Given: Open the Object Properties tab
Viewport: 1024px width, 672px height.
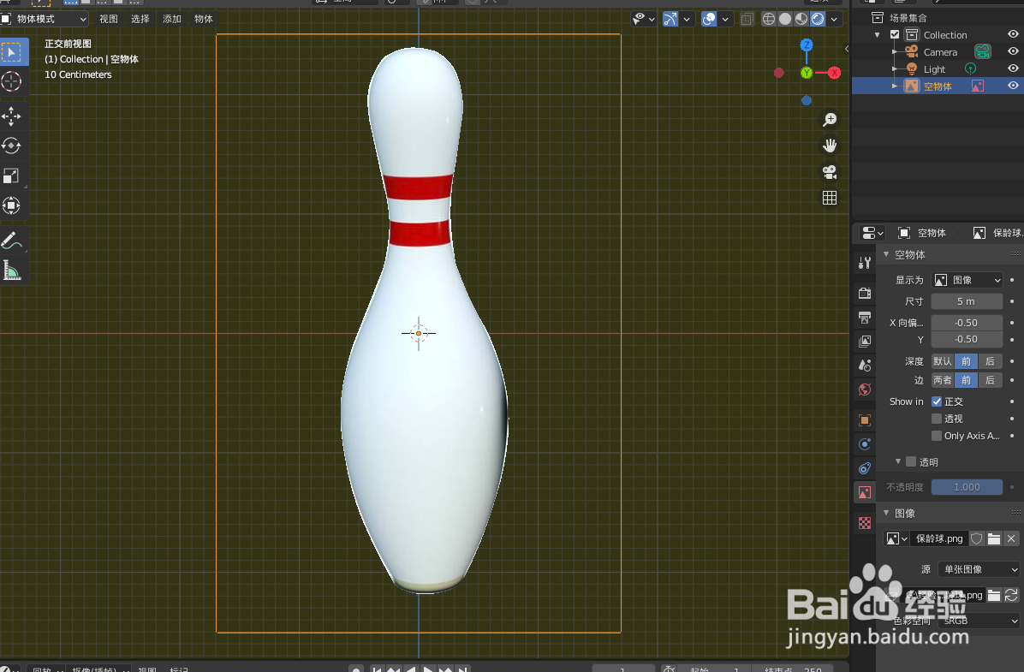Looking at the screenshot, I should 864,419.
